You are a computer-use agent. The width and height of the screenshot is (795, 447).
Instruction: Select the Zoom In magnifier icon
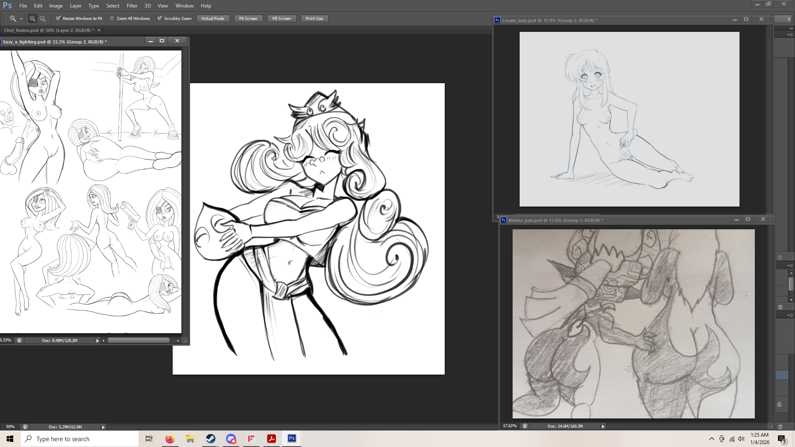32,19
